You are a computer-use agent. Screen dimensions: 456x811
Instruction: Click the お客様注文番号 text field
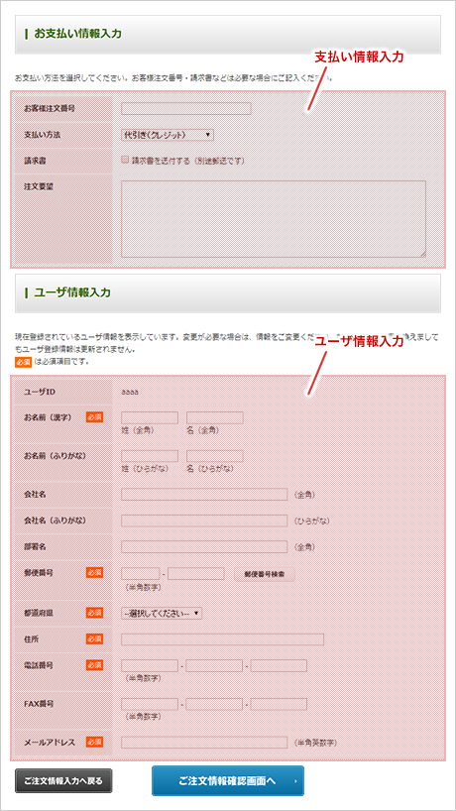pyautogui.click(x=186, y=109)
